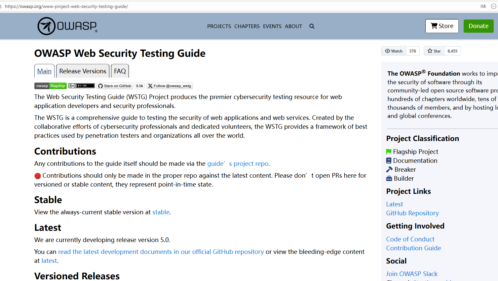Open the search magnifier in the navbar

(312, 26)
